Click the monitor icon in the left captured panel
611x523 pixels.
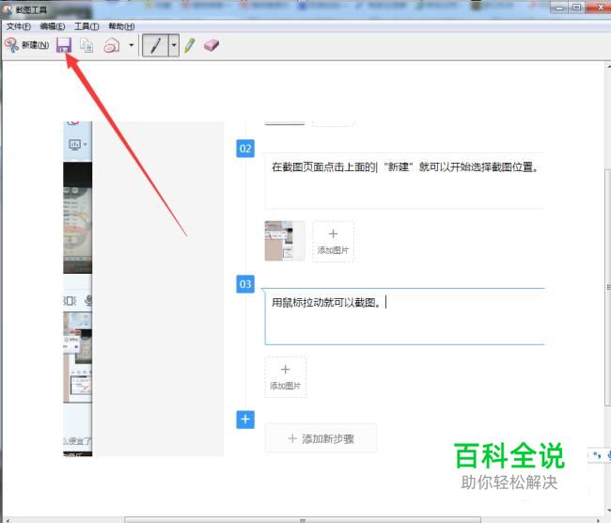[75, 145]
